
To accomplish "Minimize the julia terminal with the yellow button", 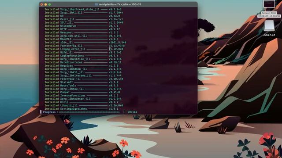I will [x=46, y=4].
